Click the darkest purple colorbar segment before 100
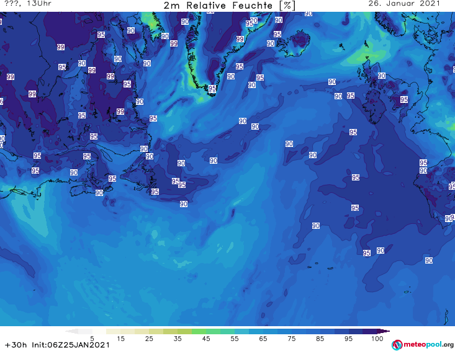 point(370,331)
